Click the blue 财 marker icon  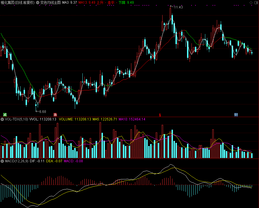pos(236,115)
